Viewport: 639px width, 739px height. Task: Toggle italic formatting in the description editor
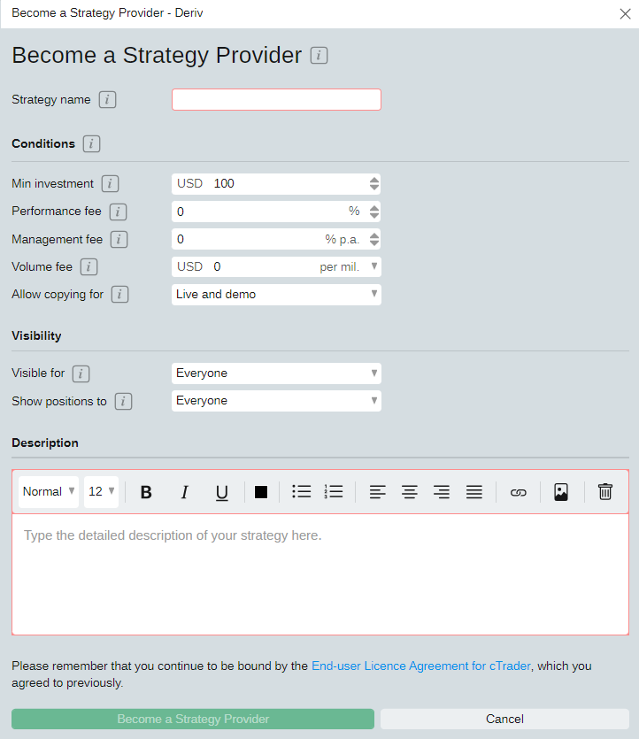point(184,492)
